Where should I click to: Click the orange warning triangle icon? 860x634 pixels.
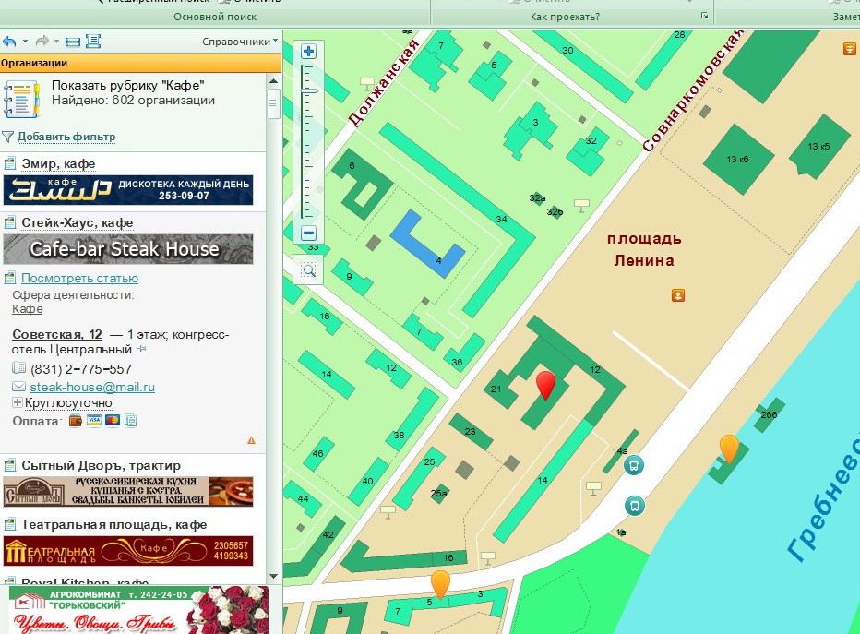click(x=251, y=440)
